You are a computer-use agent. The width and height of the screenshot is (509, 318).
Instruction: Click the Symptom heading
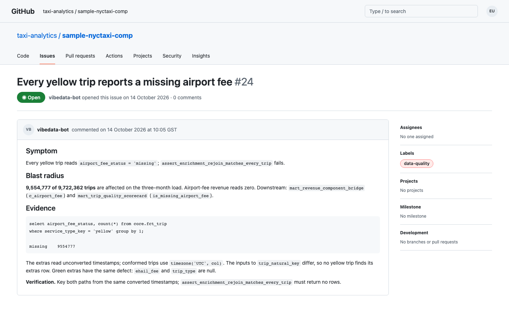[x=41, y=151]
